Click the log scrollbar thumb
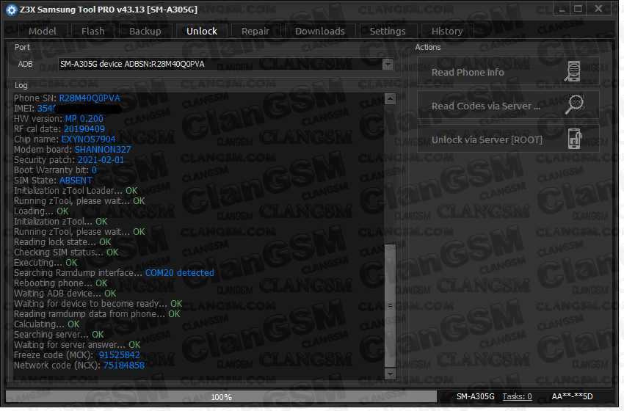 coord(390,305)
